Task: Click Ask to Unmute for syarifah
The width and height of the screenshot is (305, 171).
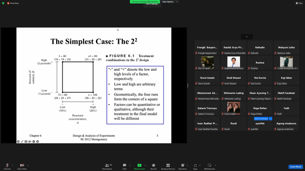Action: pyautogui.click(x=261, y=118)
